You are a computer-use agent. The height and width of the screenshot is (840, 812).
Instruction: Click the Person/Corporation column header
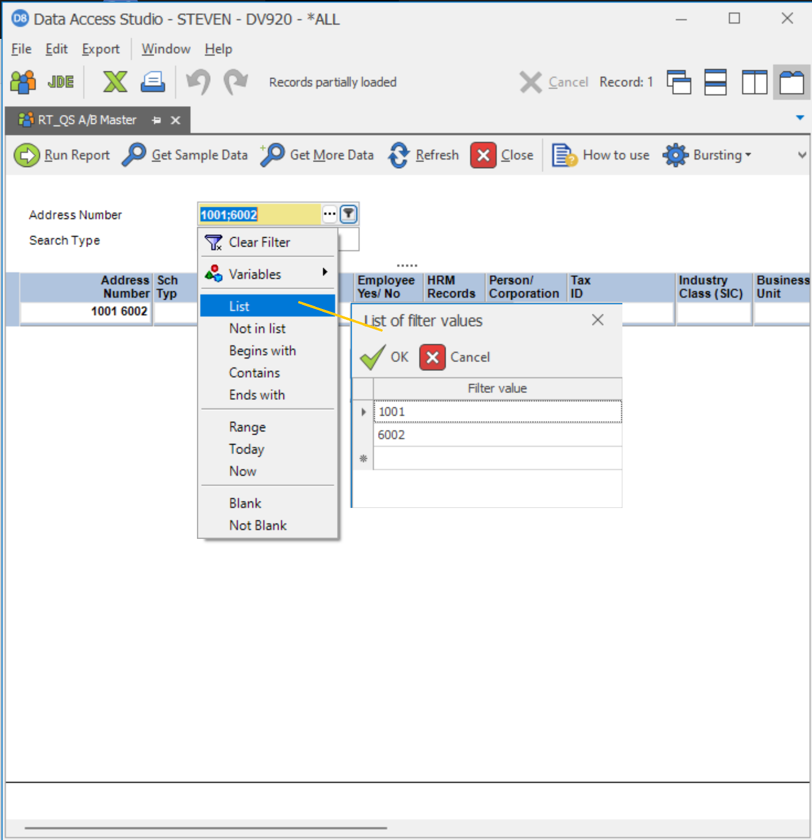pyautogui.click(x=526, y=287)
